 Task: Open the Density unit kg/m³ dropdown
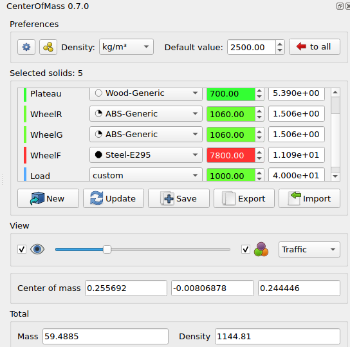[x=126, y=47]
